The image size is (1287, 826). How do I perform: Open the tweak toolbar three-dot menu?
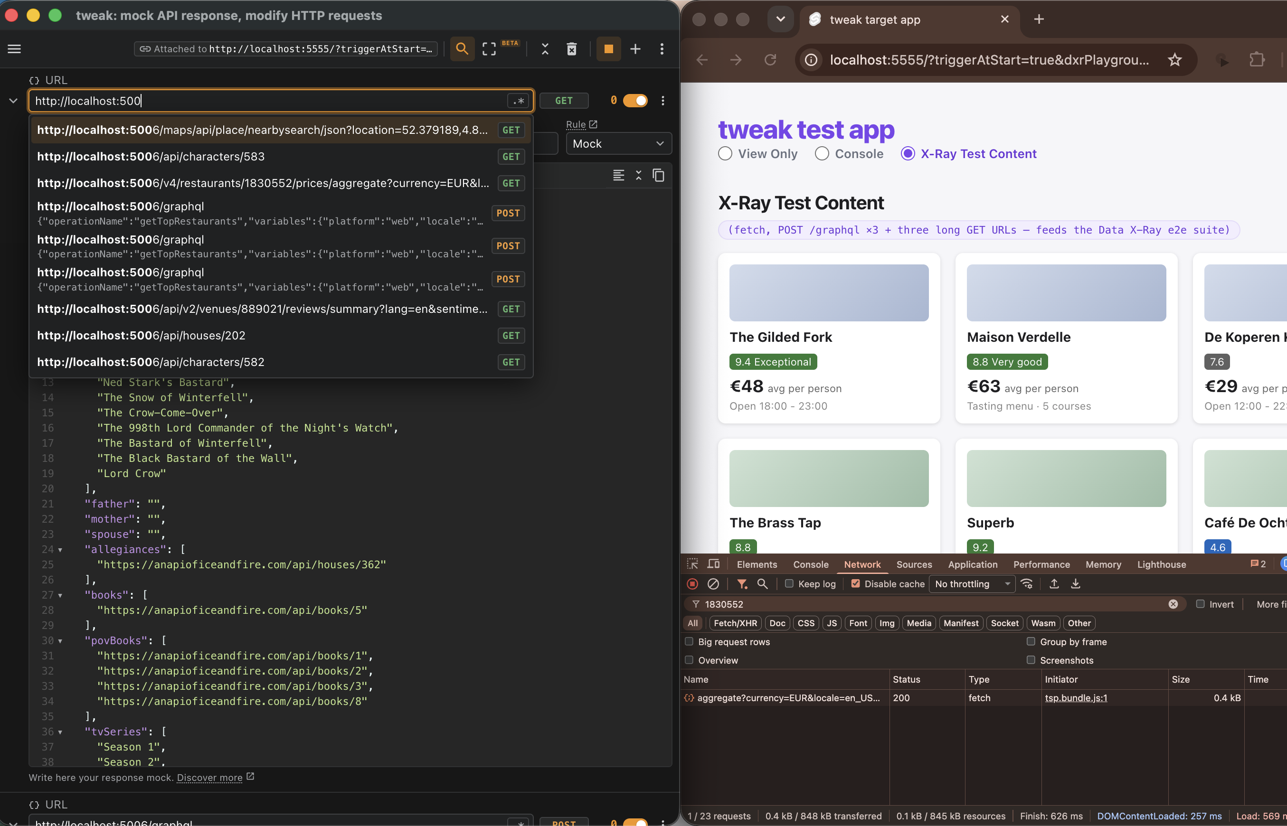click(x=662, y=49)
